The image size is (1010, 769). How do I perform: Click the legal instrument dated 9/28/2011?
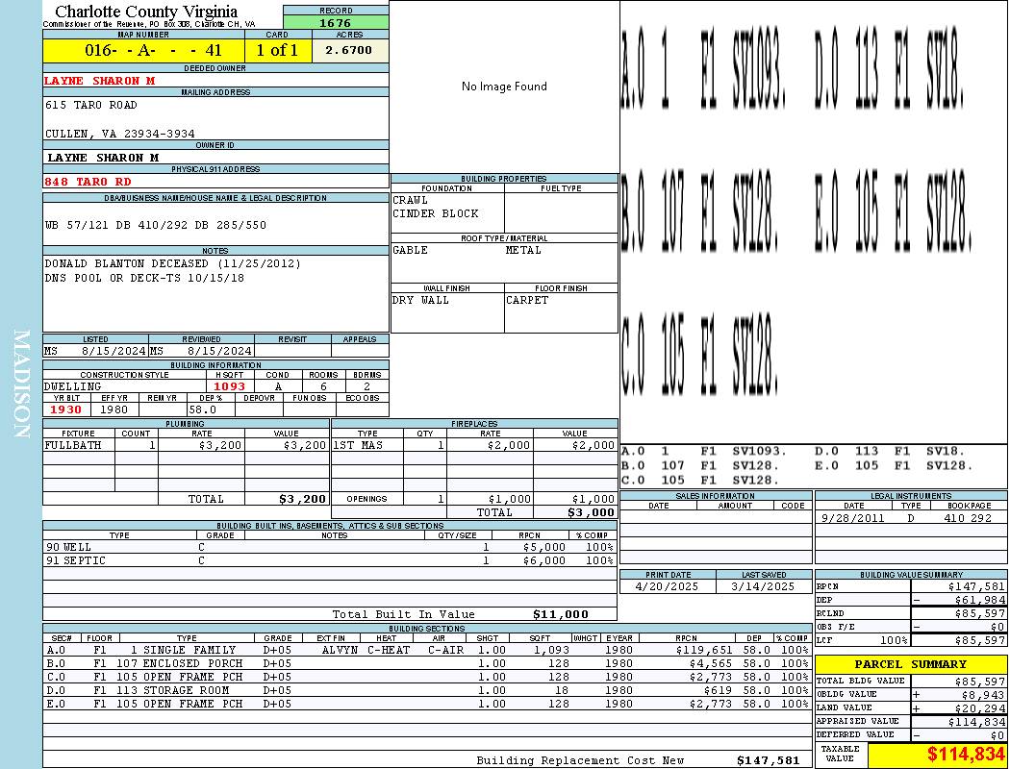click(911, 518)
